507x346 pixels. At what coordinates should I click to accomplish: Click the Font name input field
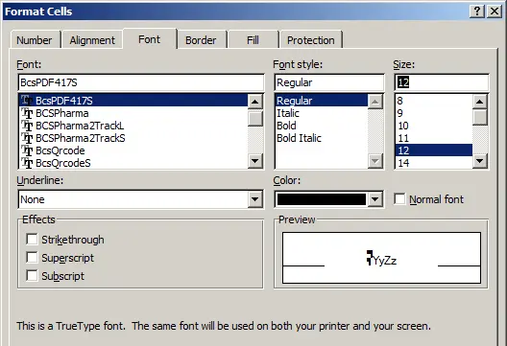click(x=141, y=82)
